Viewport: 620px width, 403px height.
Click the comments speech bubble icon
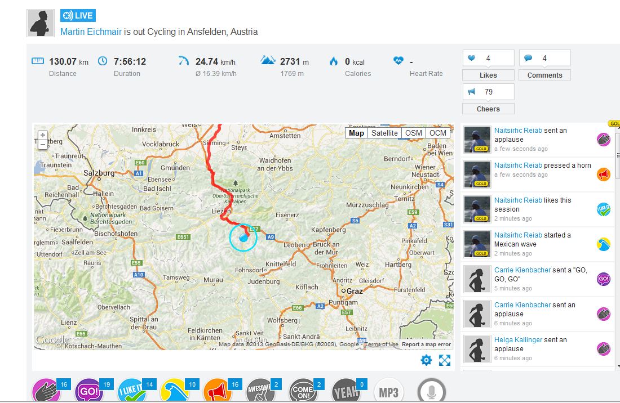[x=528, y=58]
